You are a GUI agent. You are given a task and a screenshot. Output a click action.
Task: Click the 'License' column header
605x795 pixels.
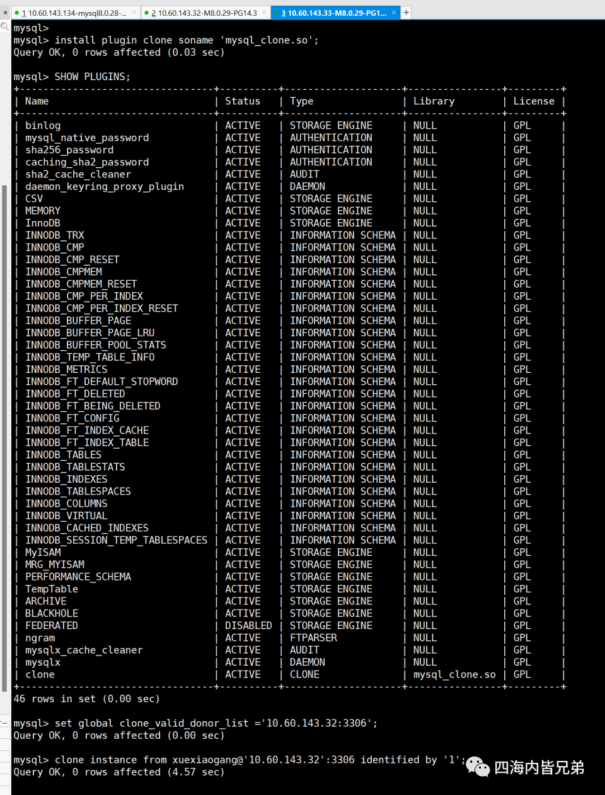(x=534, y=101)
